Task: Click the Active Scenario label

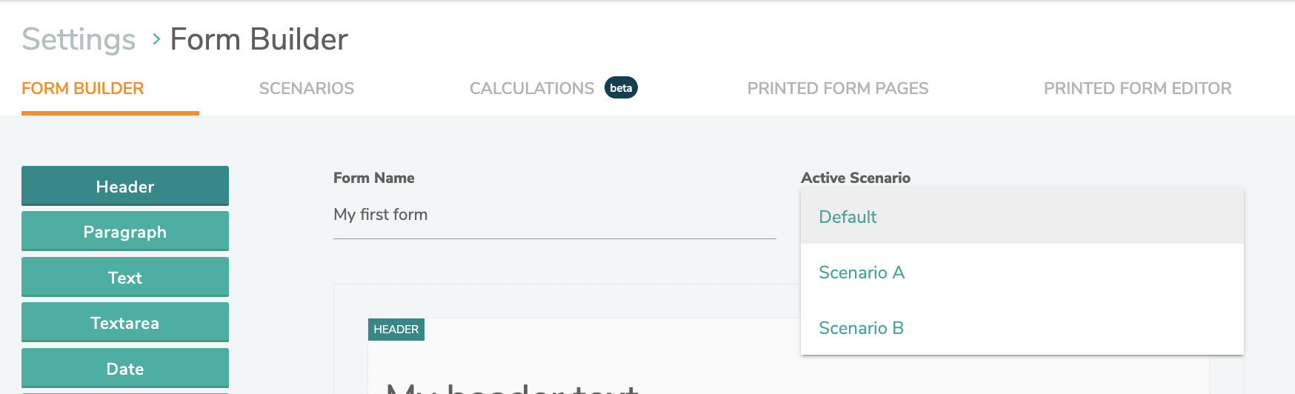Action: click(855, 178)
